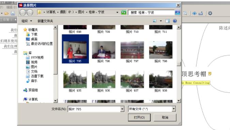This screenshot has height=130, width=230.
Task: Click the 取消 cancel button
Action: pyautogui.click(x=165, y=117)
